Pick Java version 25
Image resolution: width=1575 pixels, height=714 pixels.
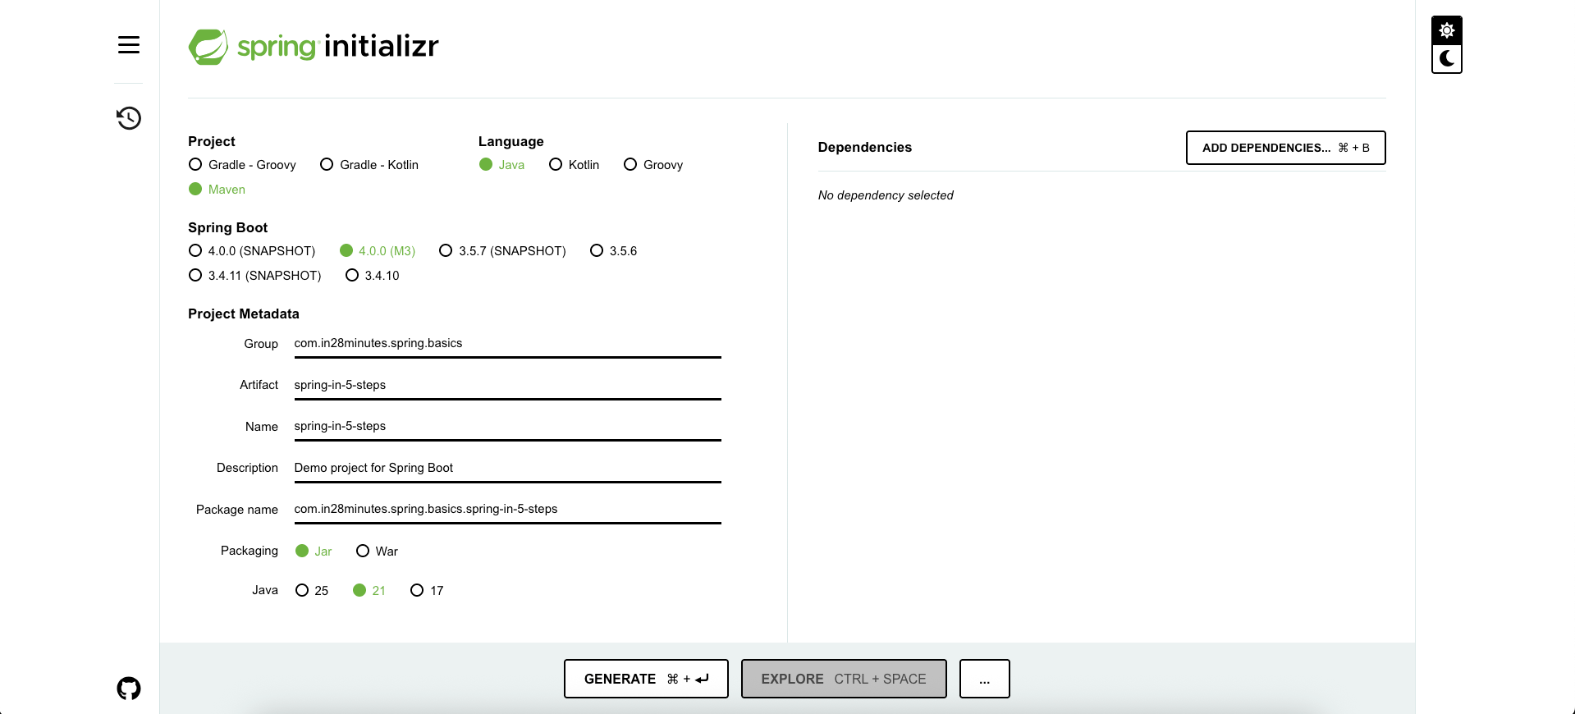[312, 591]
